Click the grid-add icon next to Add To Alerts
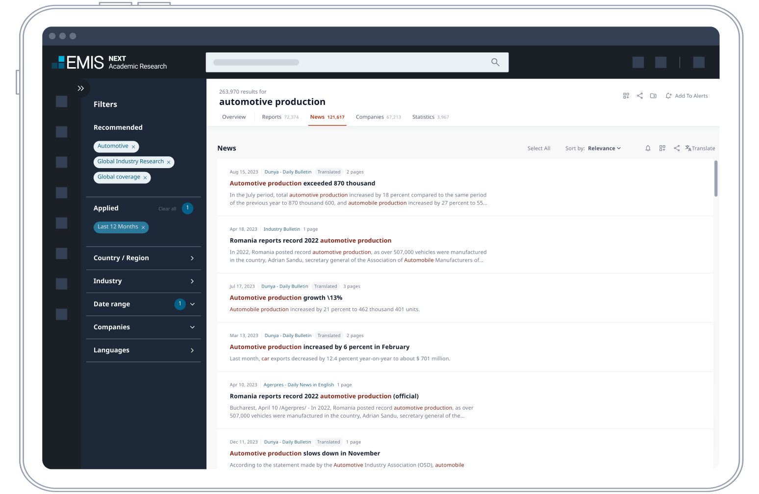This screenshot has height=494, width=759. pyautogui.click(x=626, y=96)
